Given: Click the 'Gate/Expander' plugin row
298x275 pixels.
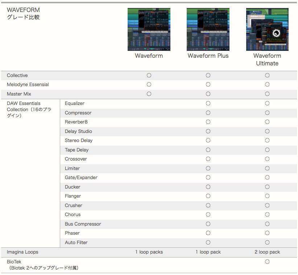Looking at the screenshot, I should tap(178, 178).
